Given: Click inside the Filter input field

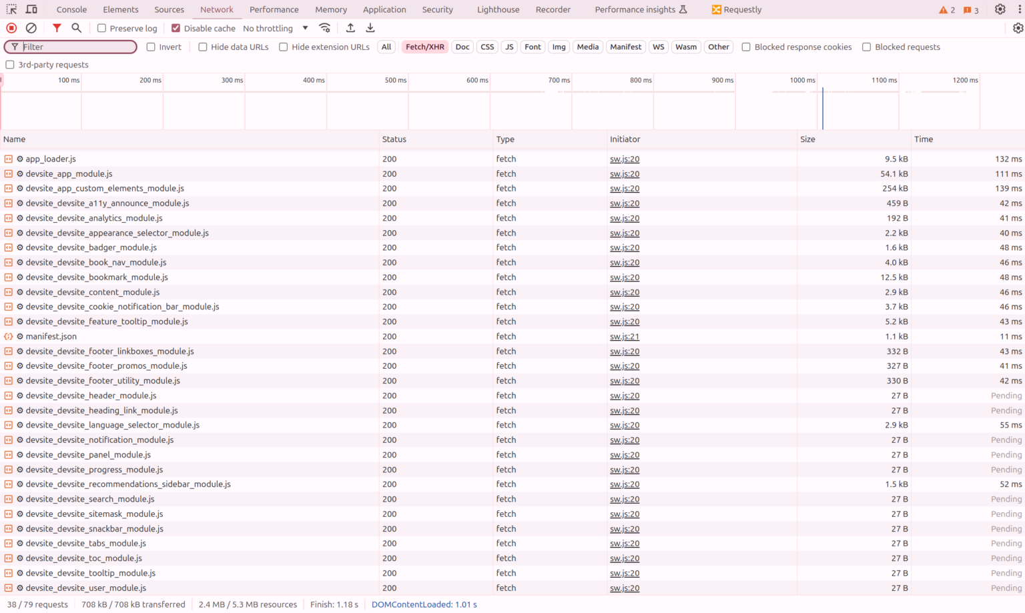Looking at the screenshot, I should (70, 47).
